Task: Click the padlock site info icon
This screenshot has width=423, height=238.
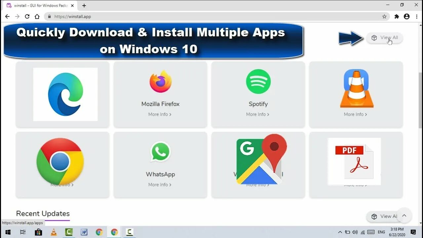Action: pos(50,17)
